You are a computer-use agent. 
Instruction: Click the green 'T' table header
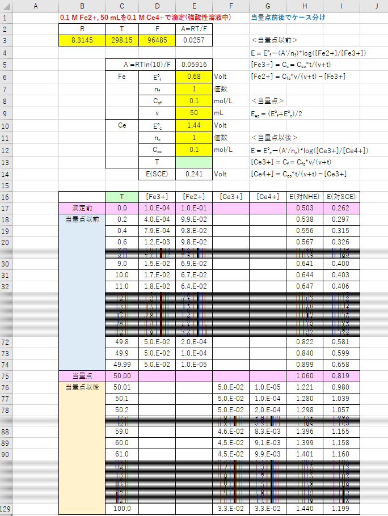(122, 197)
